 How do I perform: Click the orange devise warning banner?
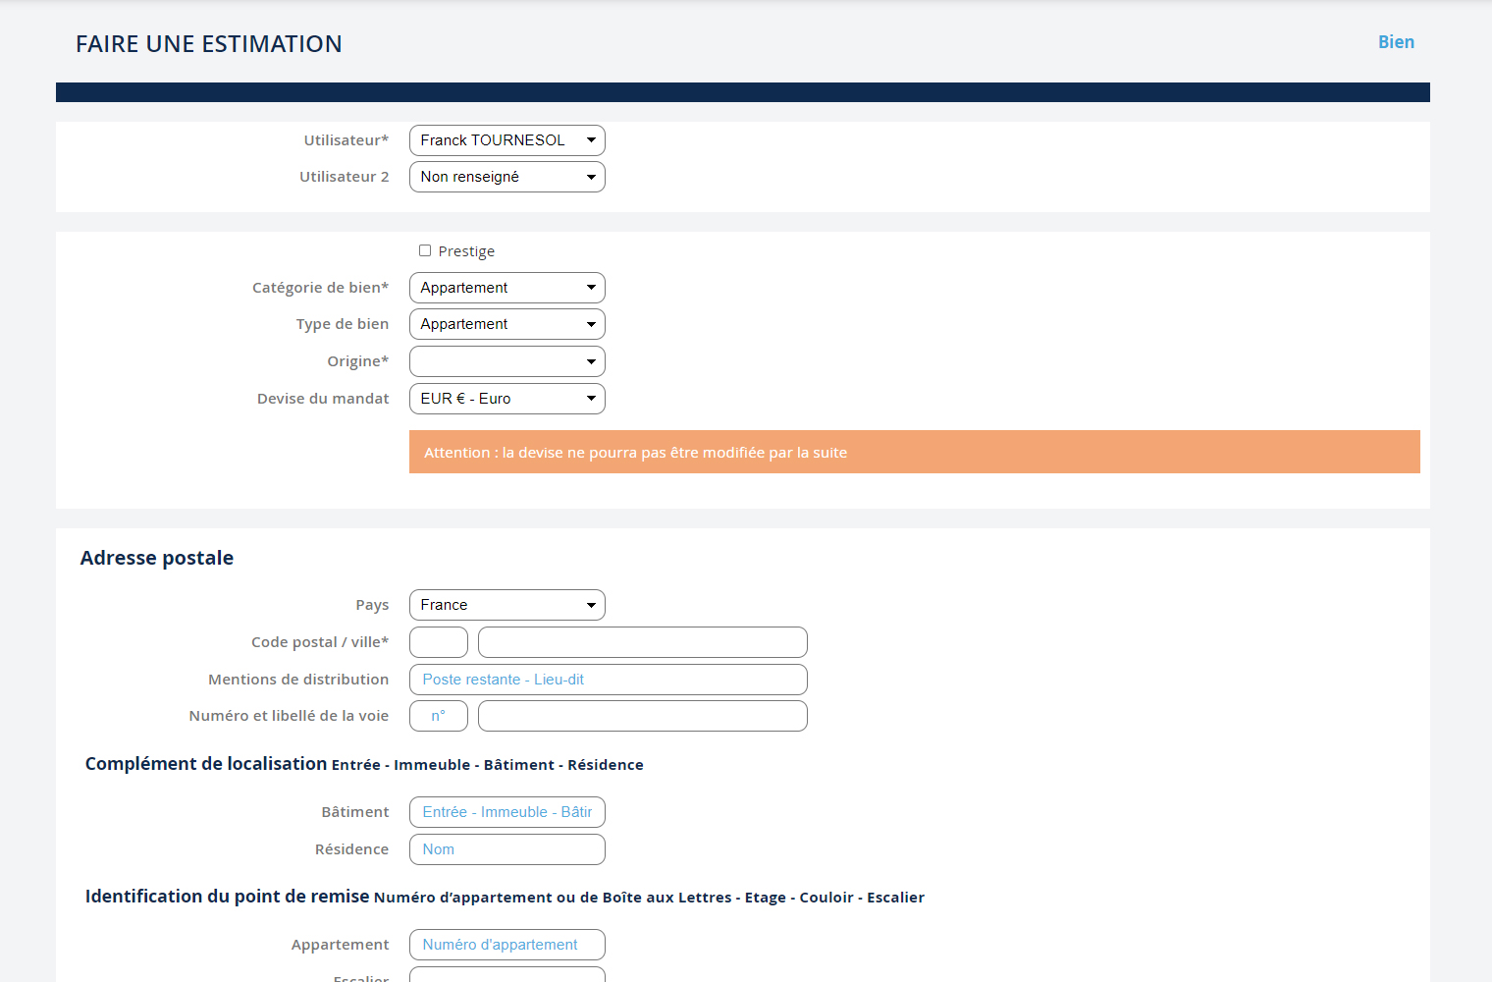pos(914,452)
